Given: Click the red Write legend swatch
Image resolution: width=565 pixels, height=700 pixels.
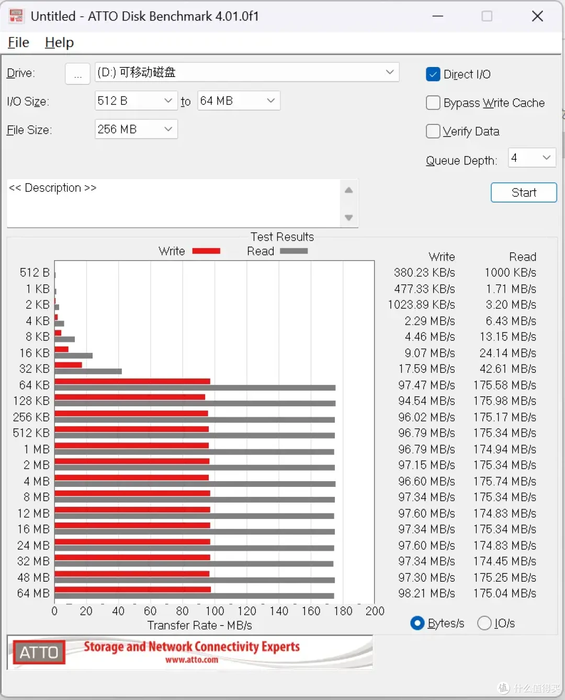Looking at the screenshot, I should tap(206, 251).
